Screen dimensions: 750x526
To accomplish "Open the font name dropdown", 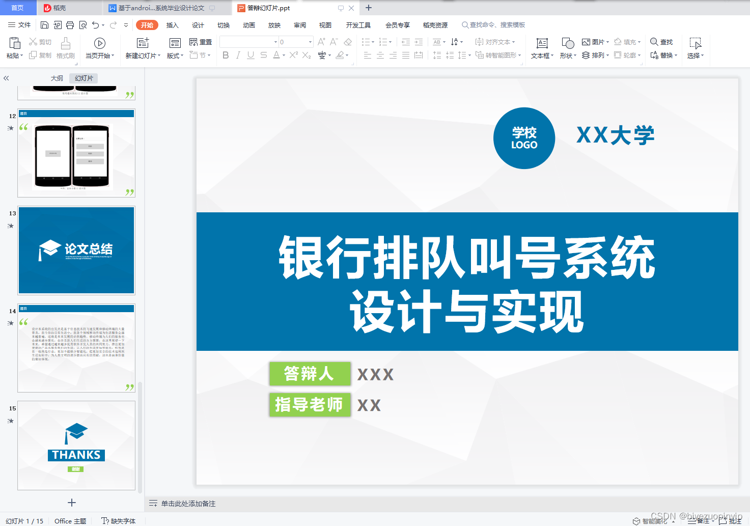I will [275, 42].
